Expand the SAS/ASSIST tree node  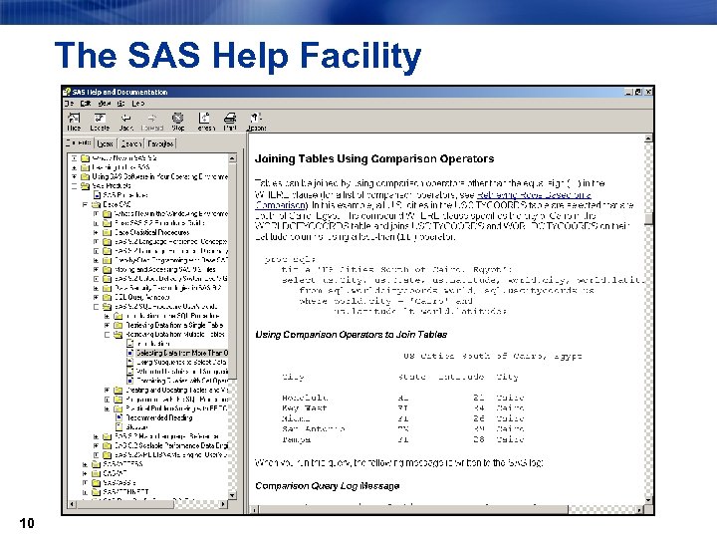pyautogui.click(x=85, y=482)
